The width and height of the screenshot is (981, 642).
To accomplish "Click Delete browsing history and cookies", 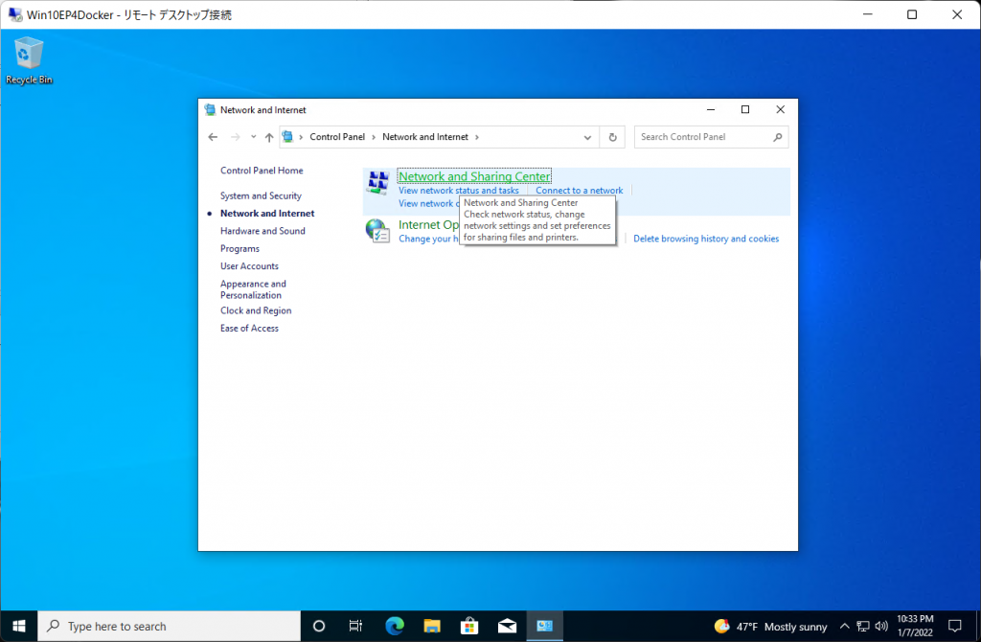I will 706,239.
